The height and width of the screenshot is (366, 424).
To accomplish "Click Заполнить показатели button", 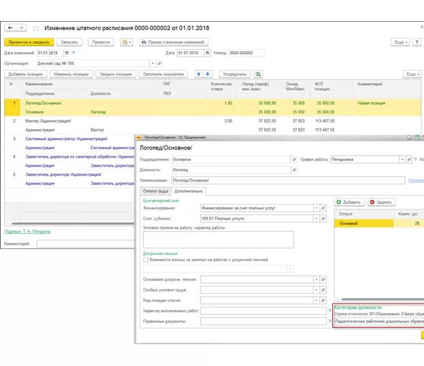I will pyautogui.click(x=163, y=74).
